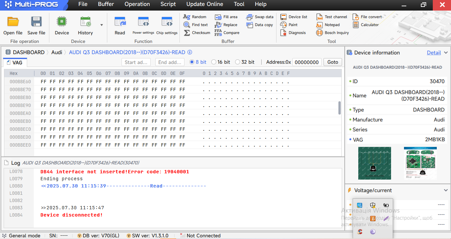Viewport: 451px width, 239px height.
Task: Collapse the Voltage/current panel
Action: click(446, 190)
